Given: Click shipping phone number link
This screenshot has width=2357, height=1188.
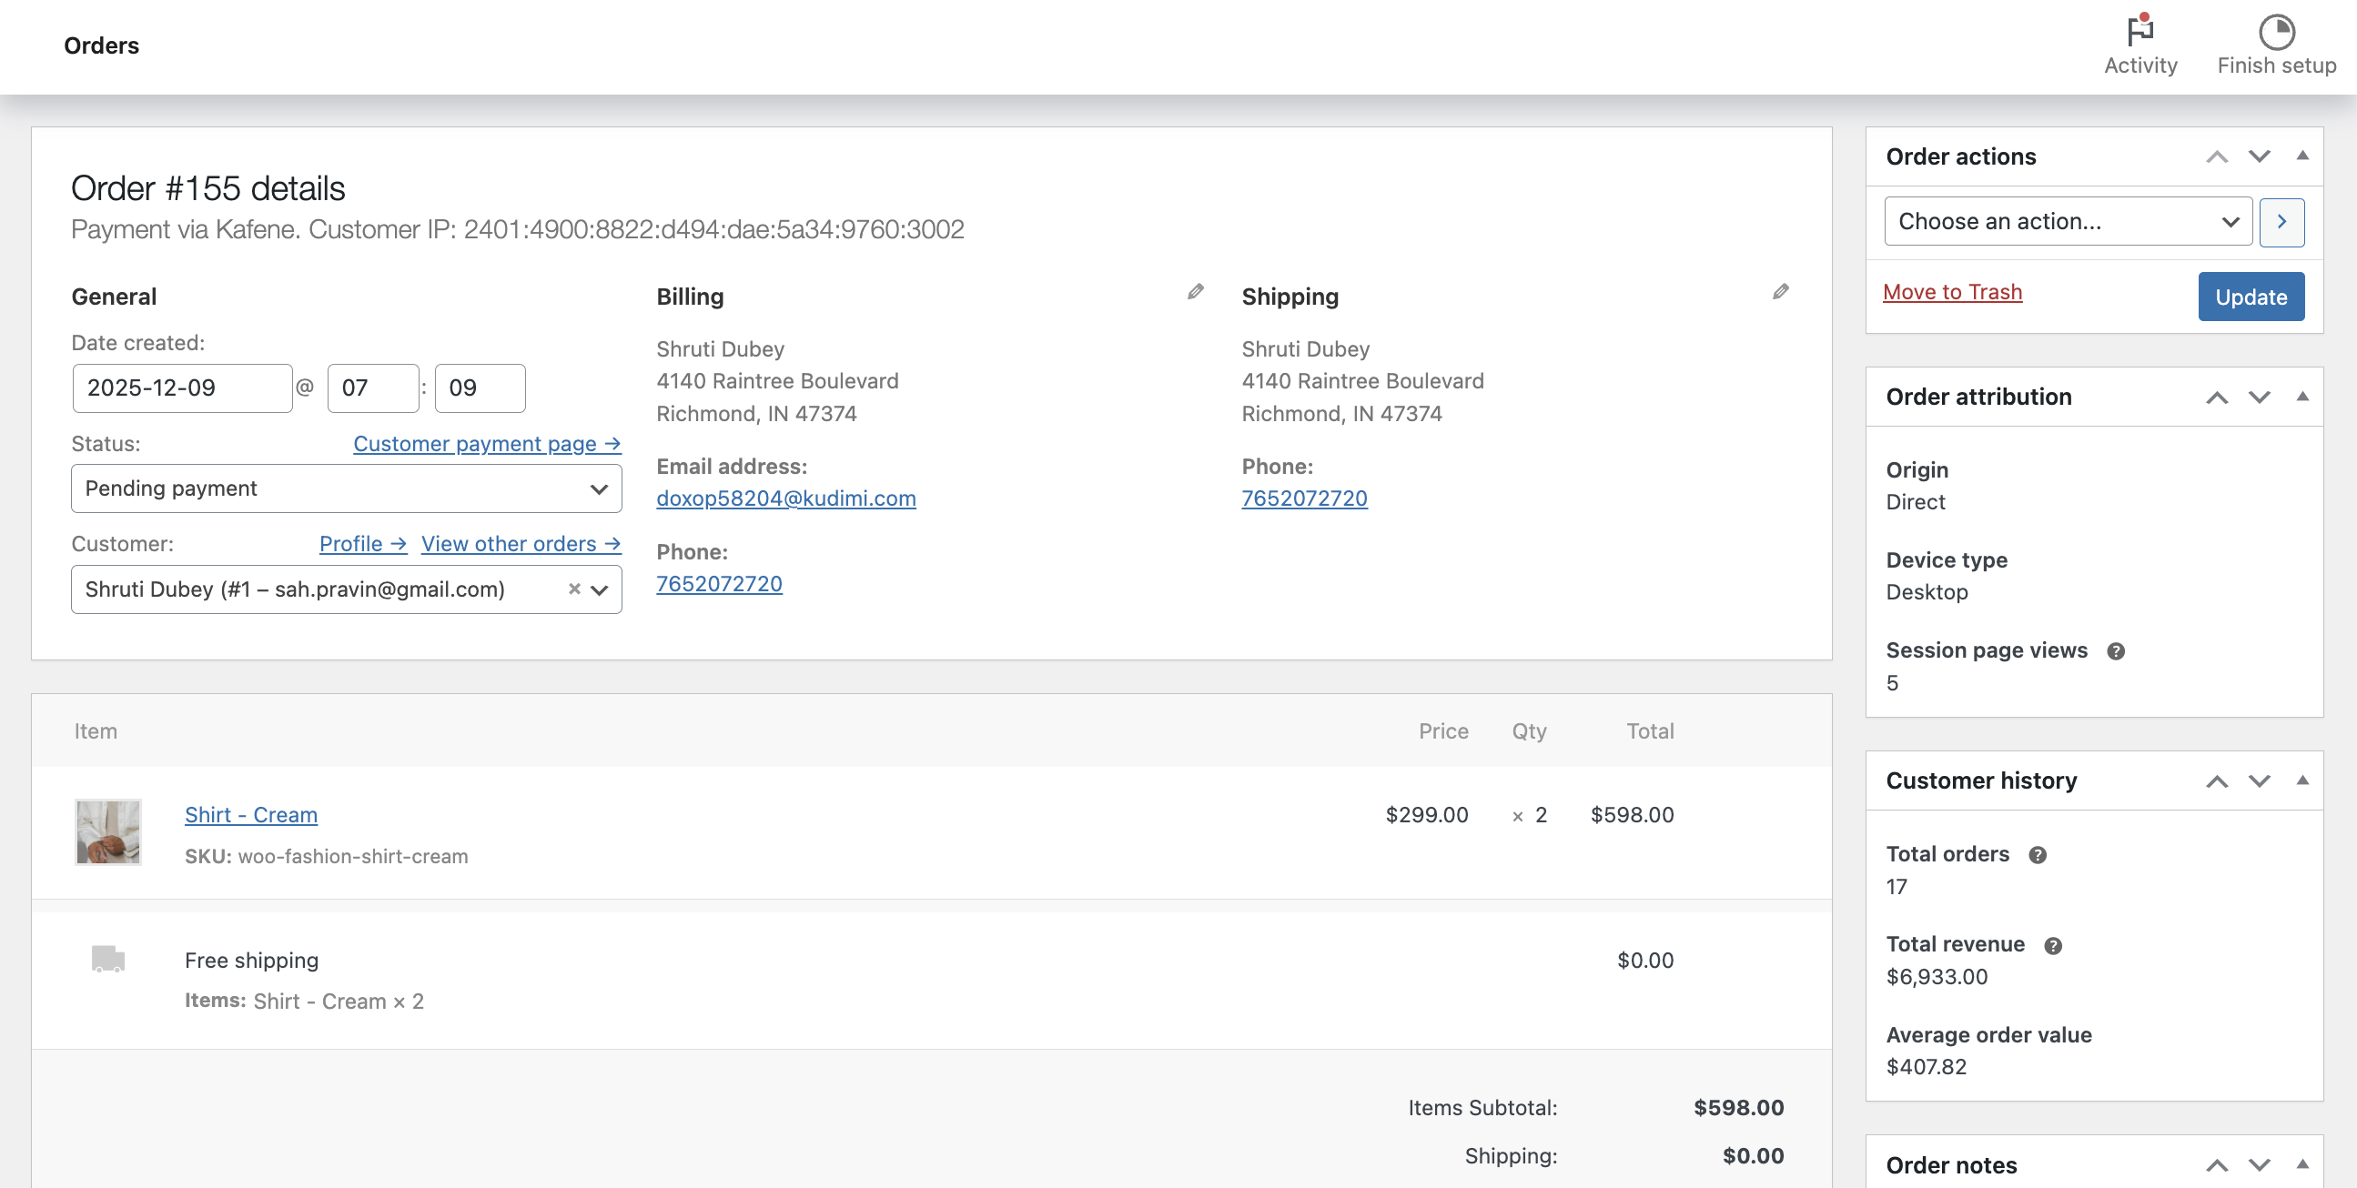Looking at the screenshot, I should pyautogui.click(x=1304, y=498).
